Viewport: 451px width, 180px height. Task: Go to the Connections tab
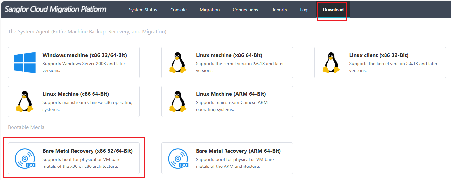pyautogui.click(x=245, y=10)
